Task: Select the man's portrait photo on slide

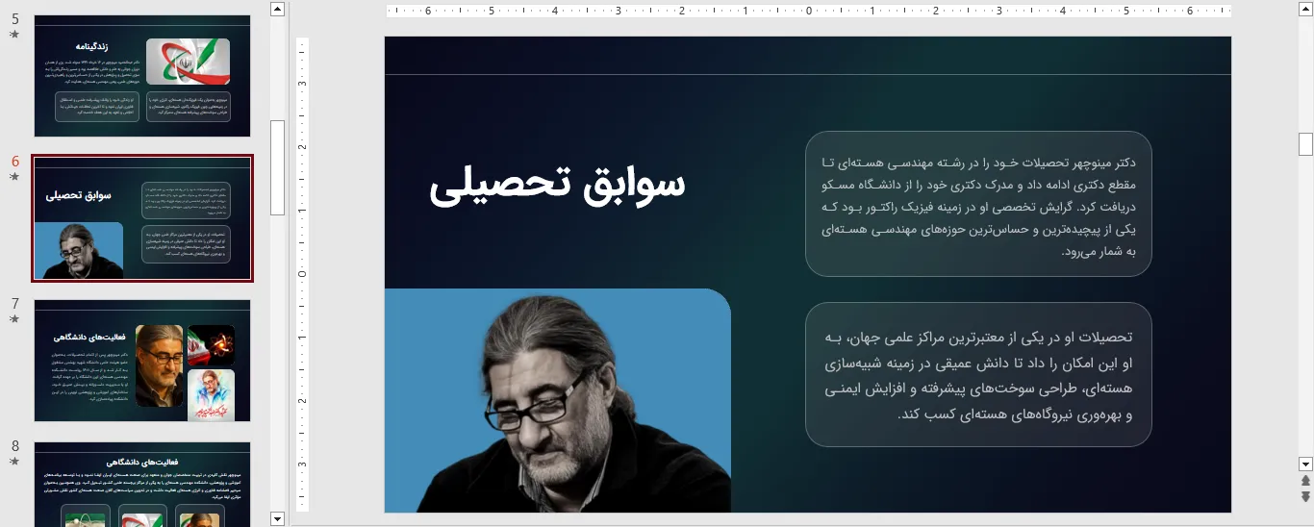Action: coord(558,400)
